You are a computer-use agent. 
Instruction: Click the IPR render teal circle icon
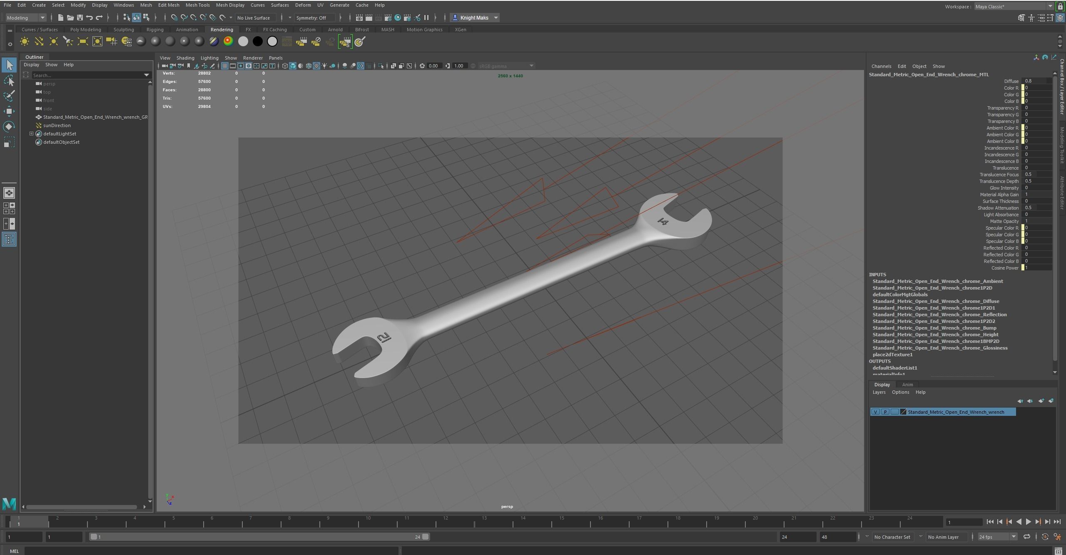pos(398,17)
